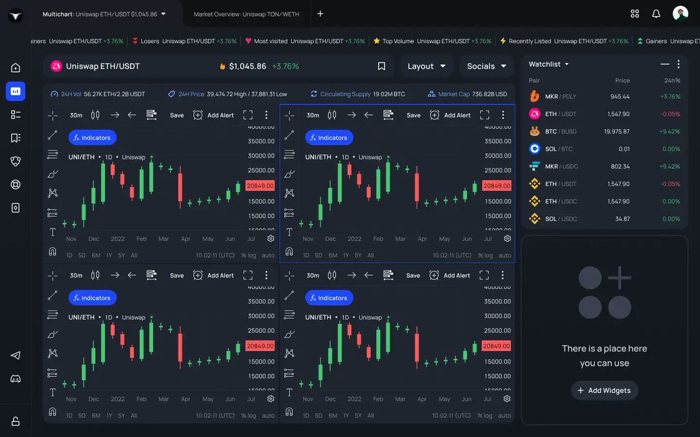
Task: Click the Add Widgets button
Action: (604, 390)
